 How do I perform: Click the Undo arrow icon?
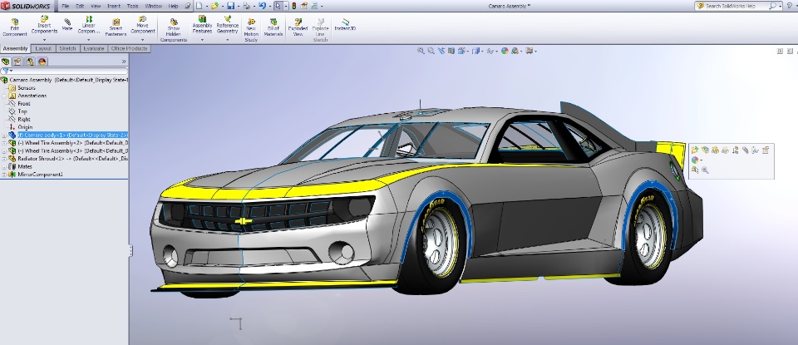[262, 6]
